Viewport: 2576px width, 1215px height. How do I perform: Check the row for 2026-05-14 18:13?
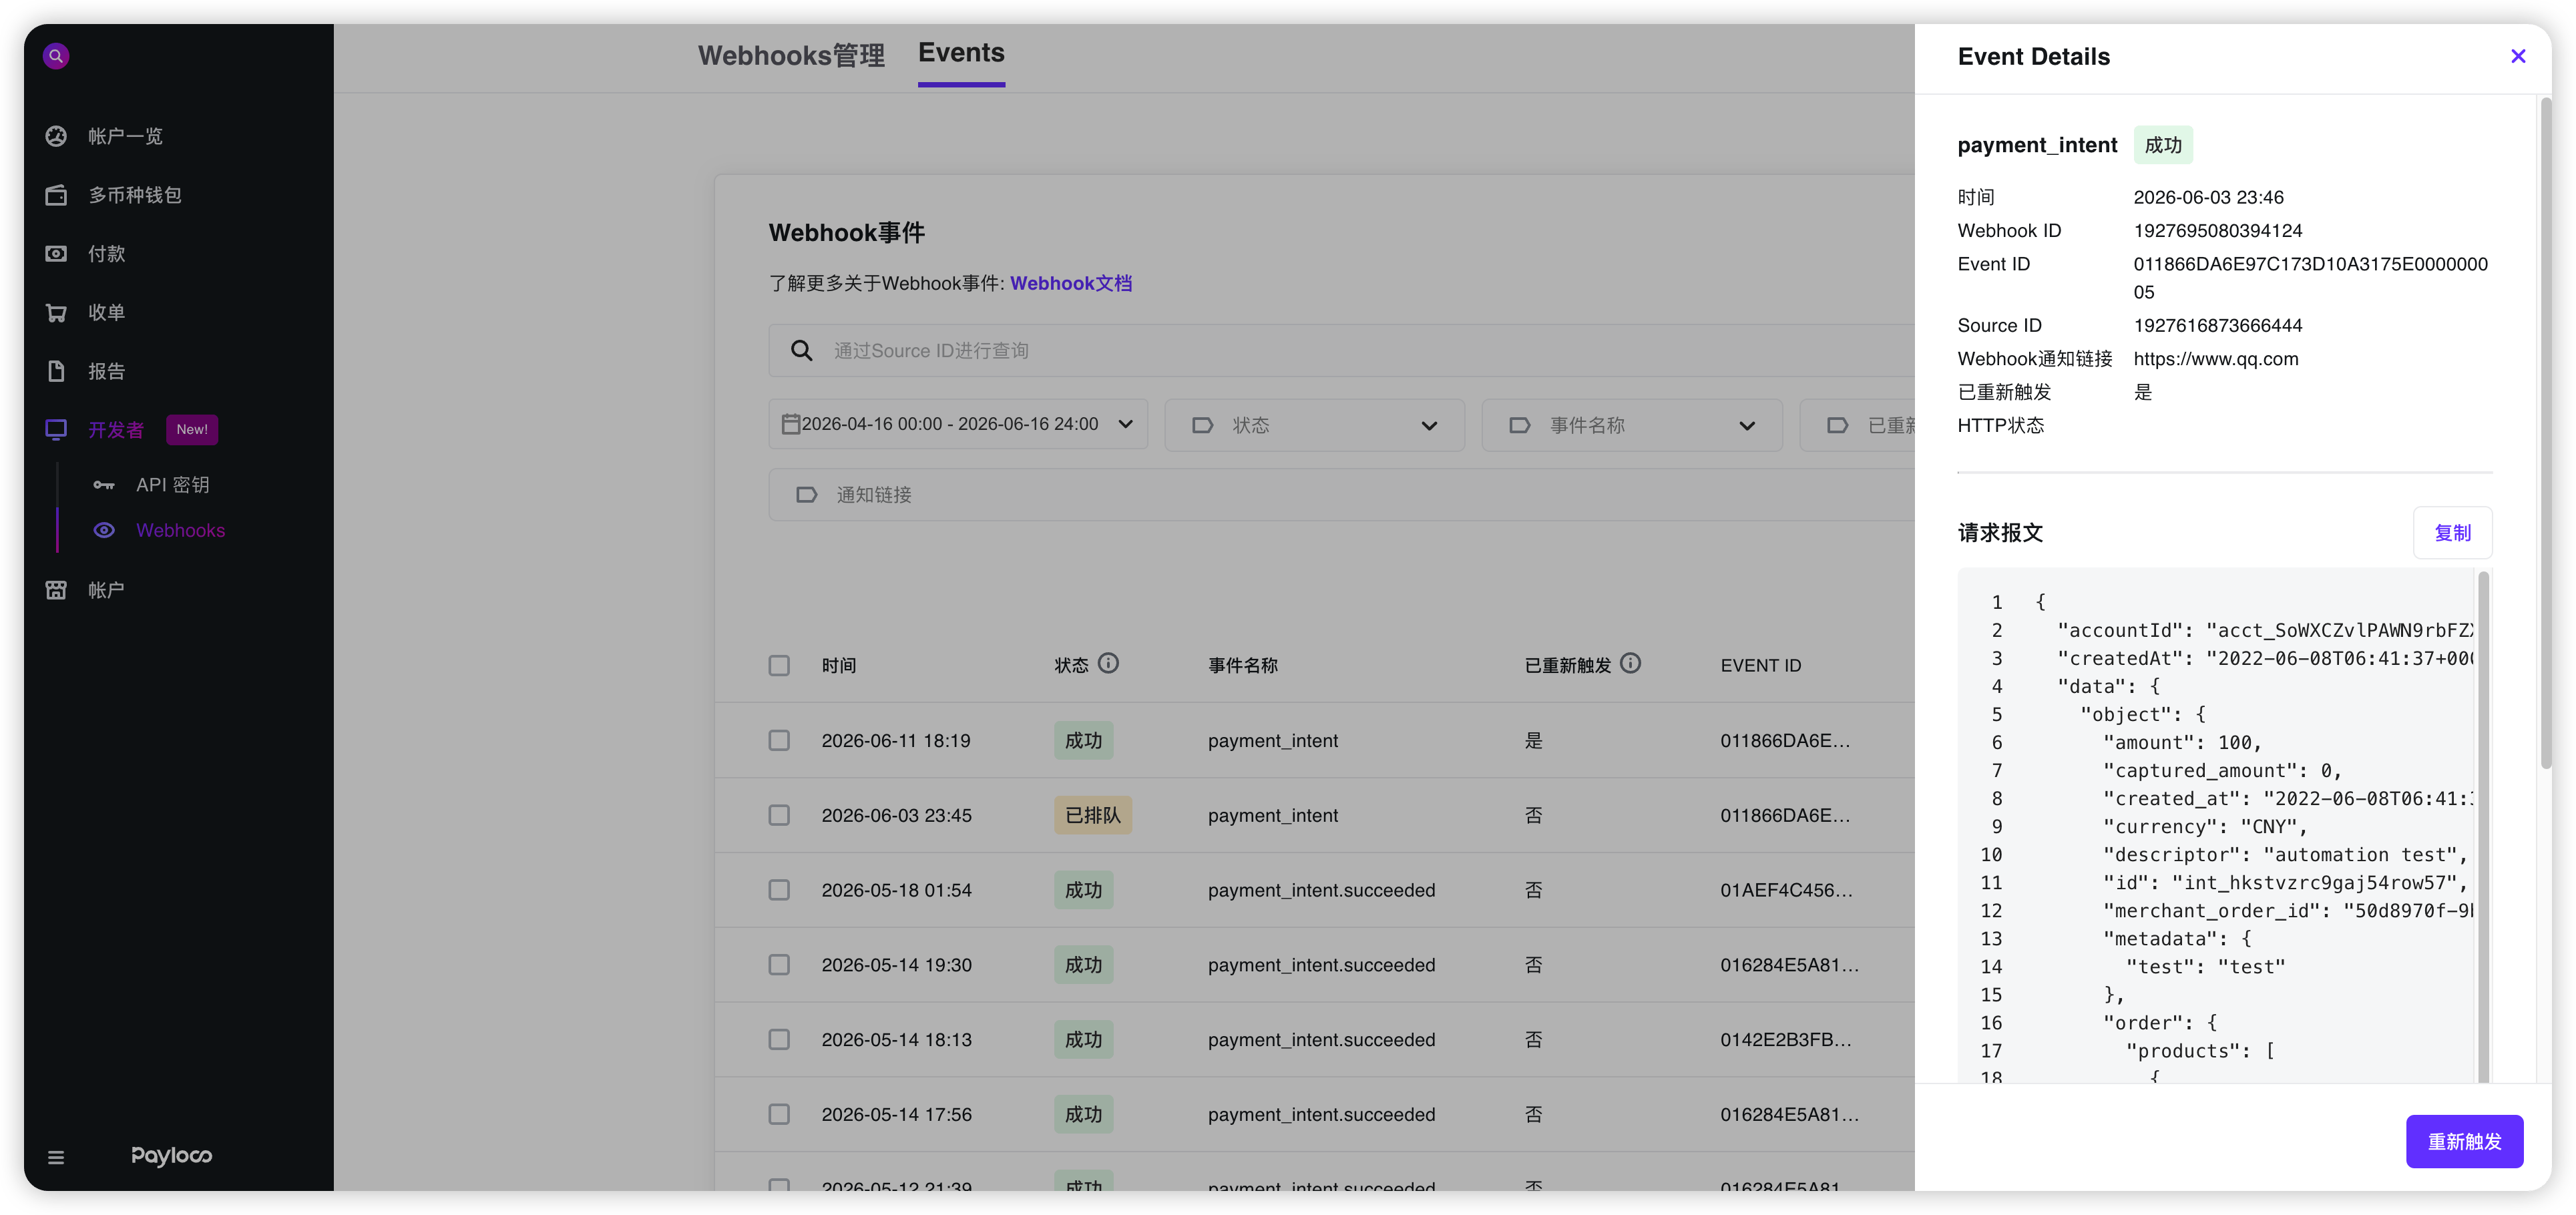point(779,1040)
